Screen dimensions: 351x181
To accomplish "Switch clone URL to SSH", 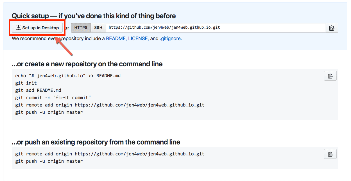I will click(x=98, y=28).
